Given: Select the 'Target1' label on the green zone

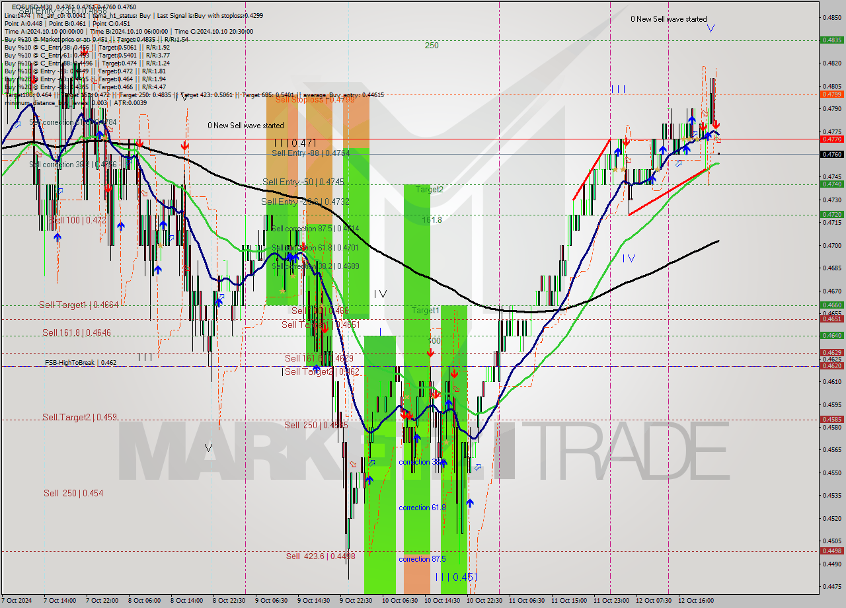Looking at the screenshot, I should click(x=426, y=310).
